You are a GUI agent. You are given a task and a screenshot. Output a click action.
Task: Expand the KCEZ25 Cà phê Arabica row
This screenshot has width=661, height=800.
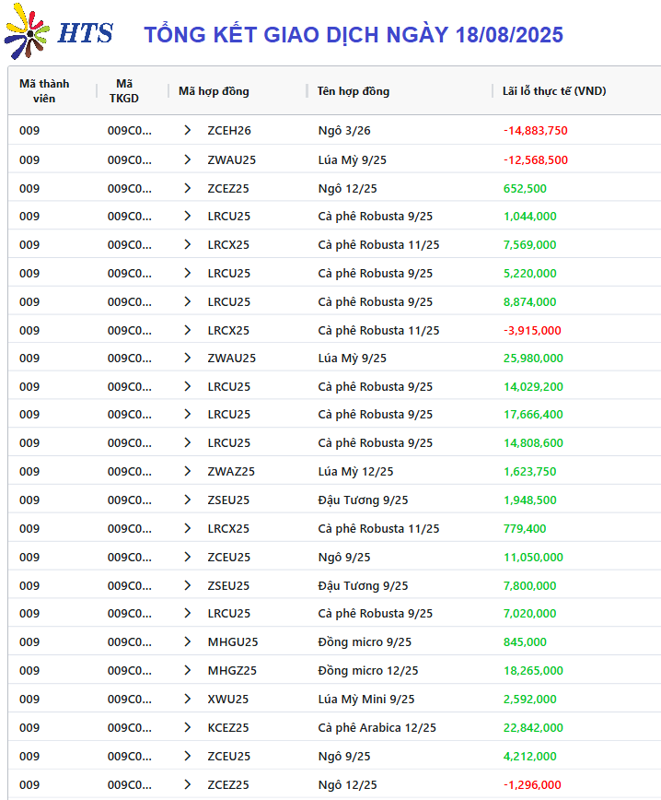tap(188, 727)
